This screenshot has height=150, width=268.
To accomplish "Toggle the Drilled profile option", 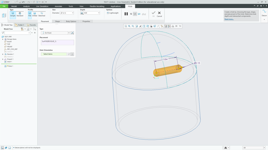I will point(35,14).
